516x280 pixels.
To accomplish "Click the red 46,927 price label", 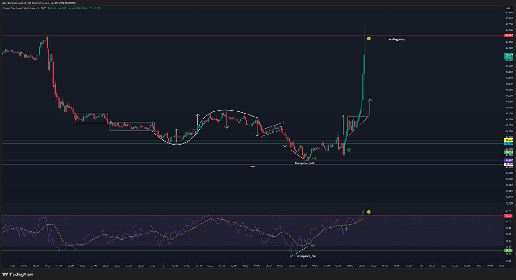I will pos(509,35).
